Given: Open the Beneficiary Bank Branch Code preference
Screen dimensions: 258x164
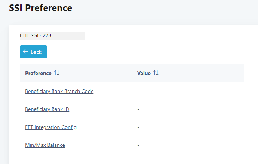Looking at the screenshot, I should coord(59,91).
